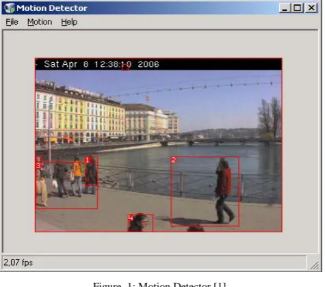This screenshot has width=325, height=287.
Task: Open the Help menu
Action: tap(69, 22)
